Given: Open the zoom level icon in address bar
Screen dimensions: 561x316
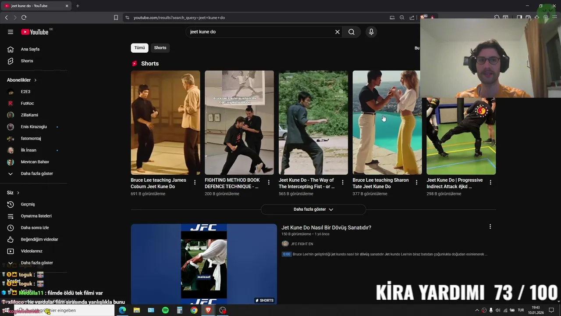Looking at the screenshot, I should 402,18.
